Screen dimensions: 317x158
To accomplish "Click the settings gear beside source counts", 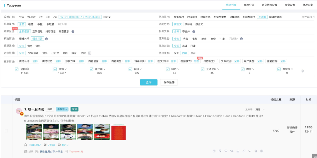I will click(303, 71).
